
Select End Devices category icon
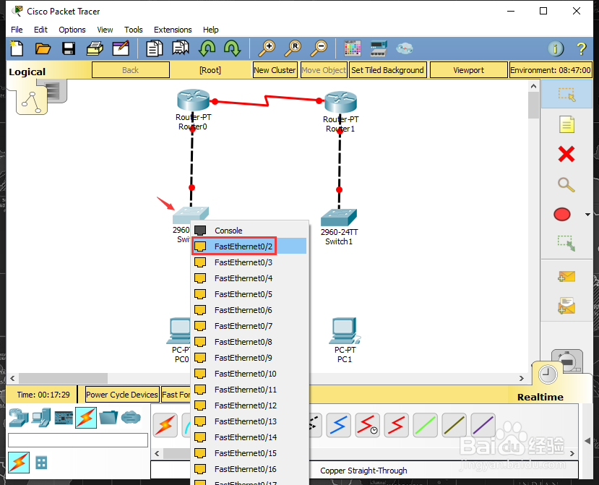click(41, 417)
